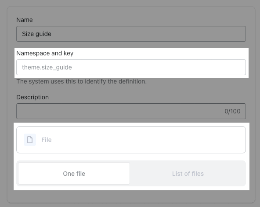
Task: Choose multiple files list mode
Action: click(188, 174)
